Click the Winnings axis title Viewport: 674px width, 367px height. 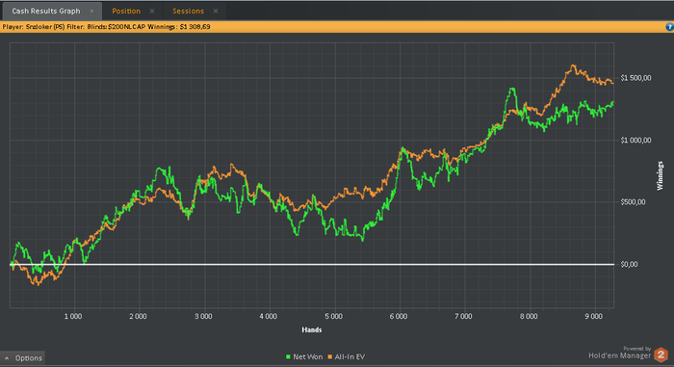click(661, 175)
